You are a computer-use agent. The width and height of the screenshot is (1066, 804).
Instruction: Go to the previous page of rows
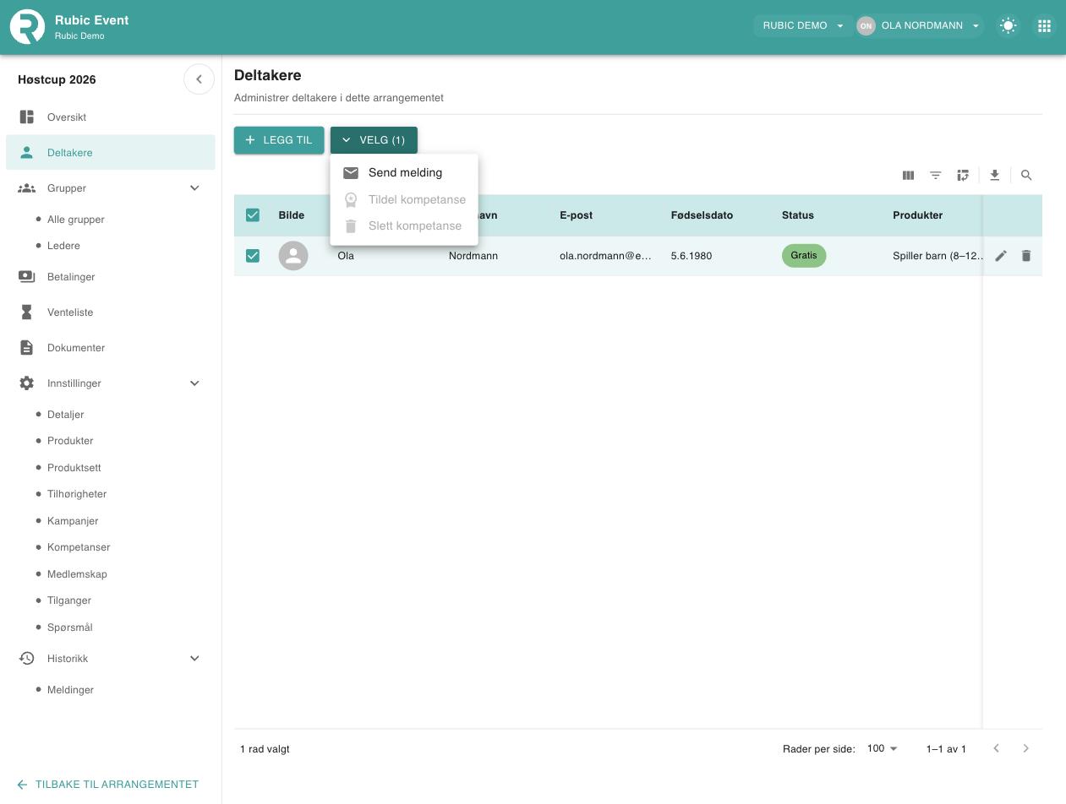coord(996,748)
